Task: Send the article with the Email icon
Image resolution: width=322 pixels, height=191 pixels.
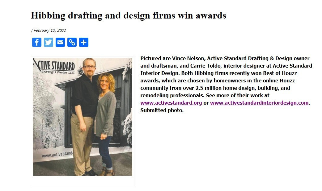Action: (60, 42)
